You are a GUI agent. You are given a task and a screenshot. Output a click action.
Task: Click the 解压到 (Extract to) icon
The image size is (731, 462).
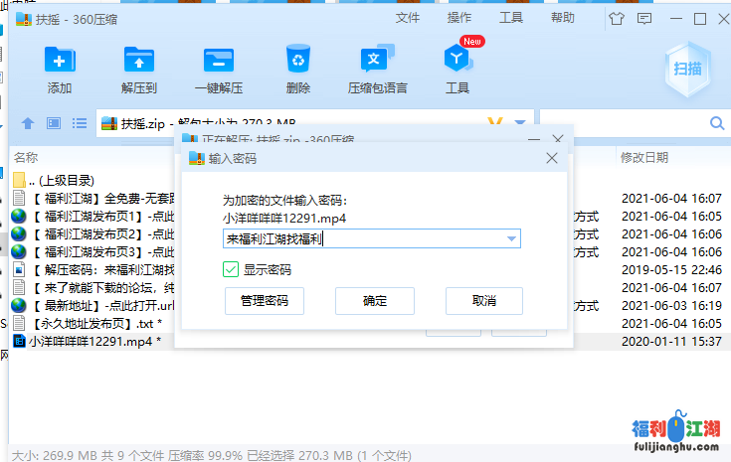coord(139,62)
